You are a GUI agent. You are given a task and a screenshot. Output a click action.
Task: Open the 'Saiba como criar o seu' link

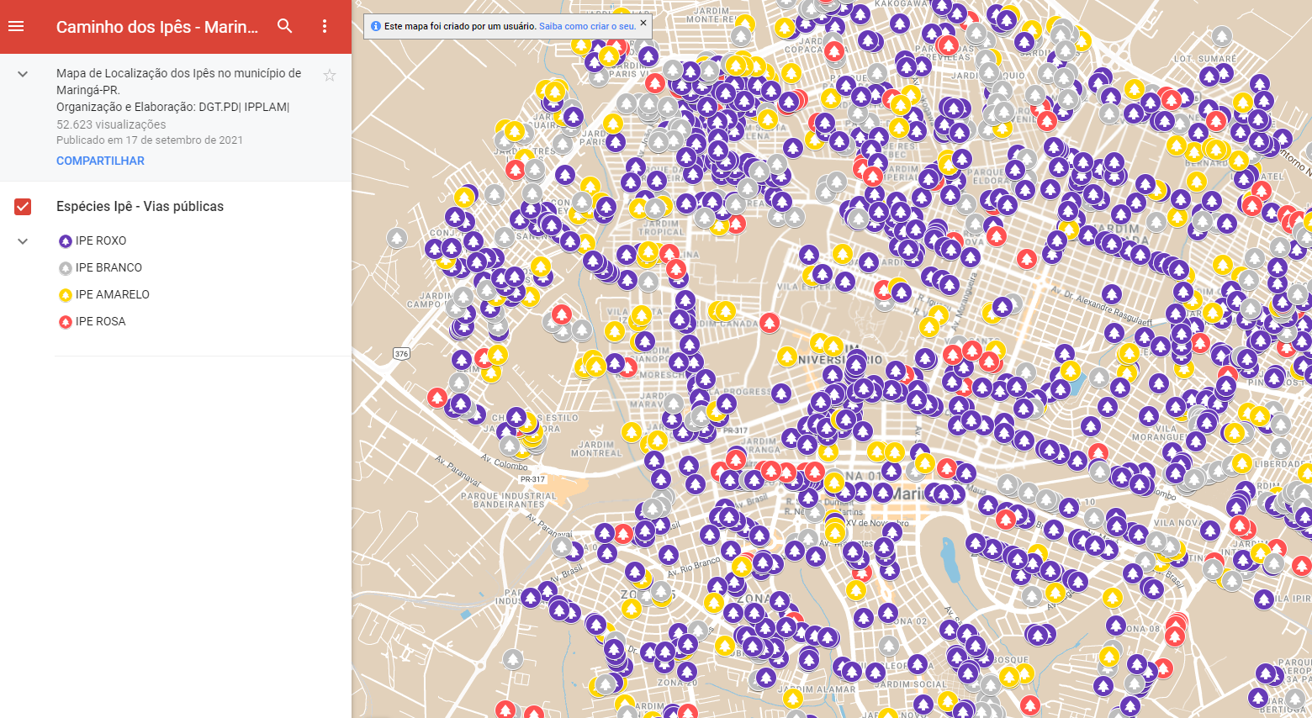tap(587, 26)
